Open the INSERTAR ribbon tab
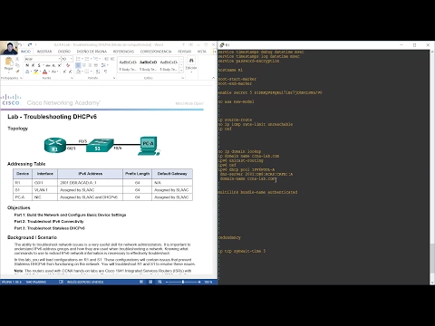The width and height of the screenshot is (435, 326). 44,52
